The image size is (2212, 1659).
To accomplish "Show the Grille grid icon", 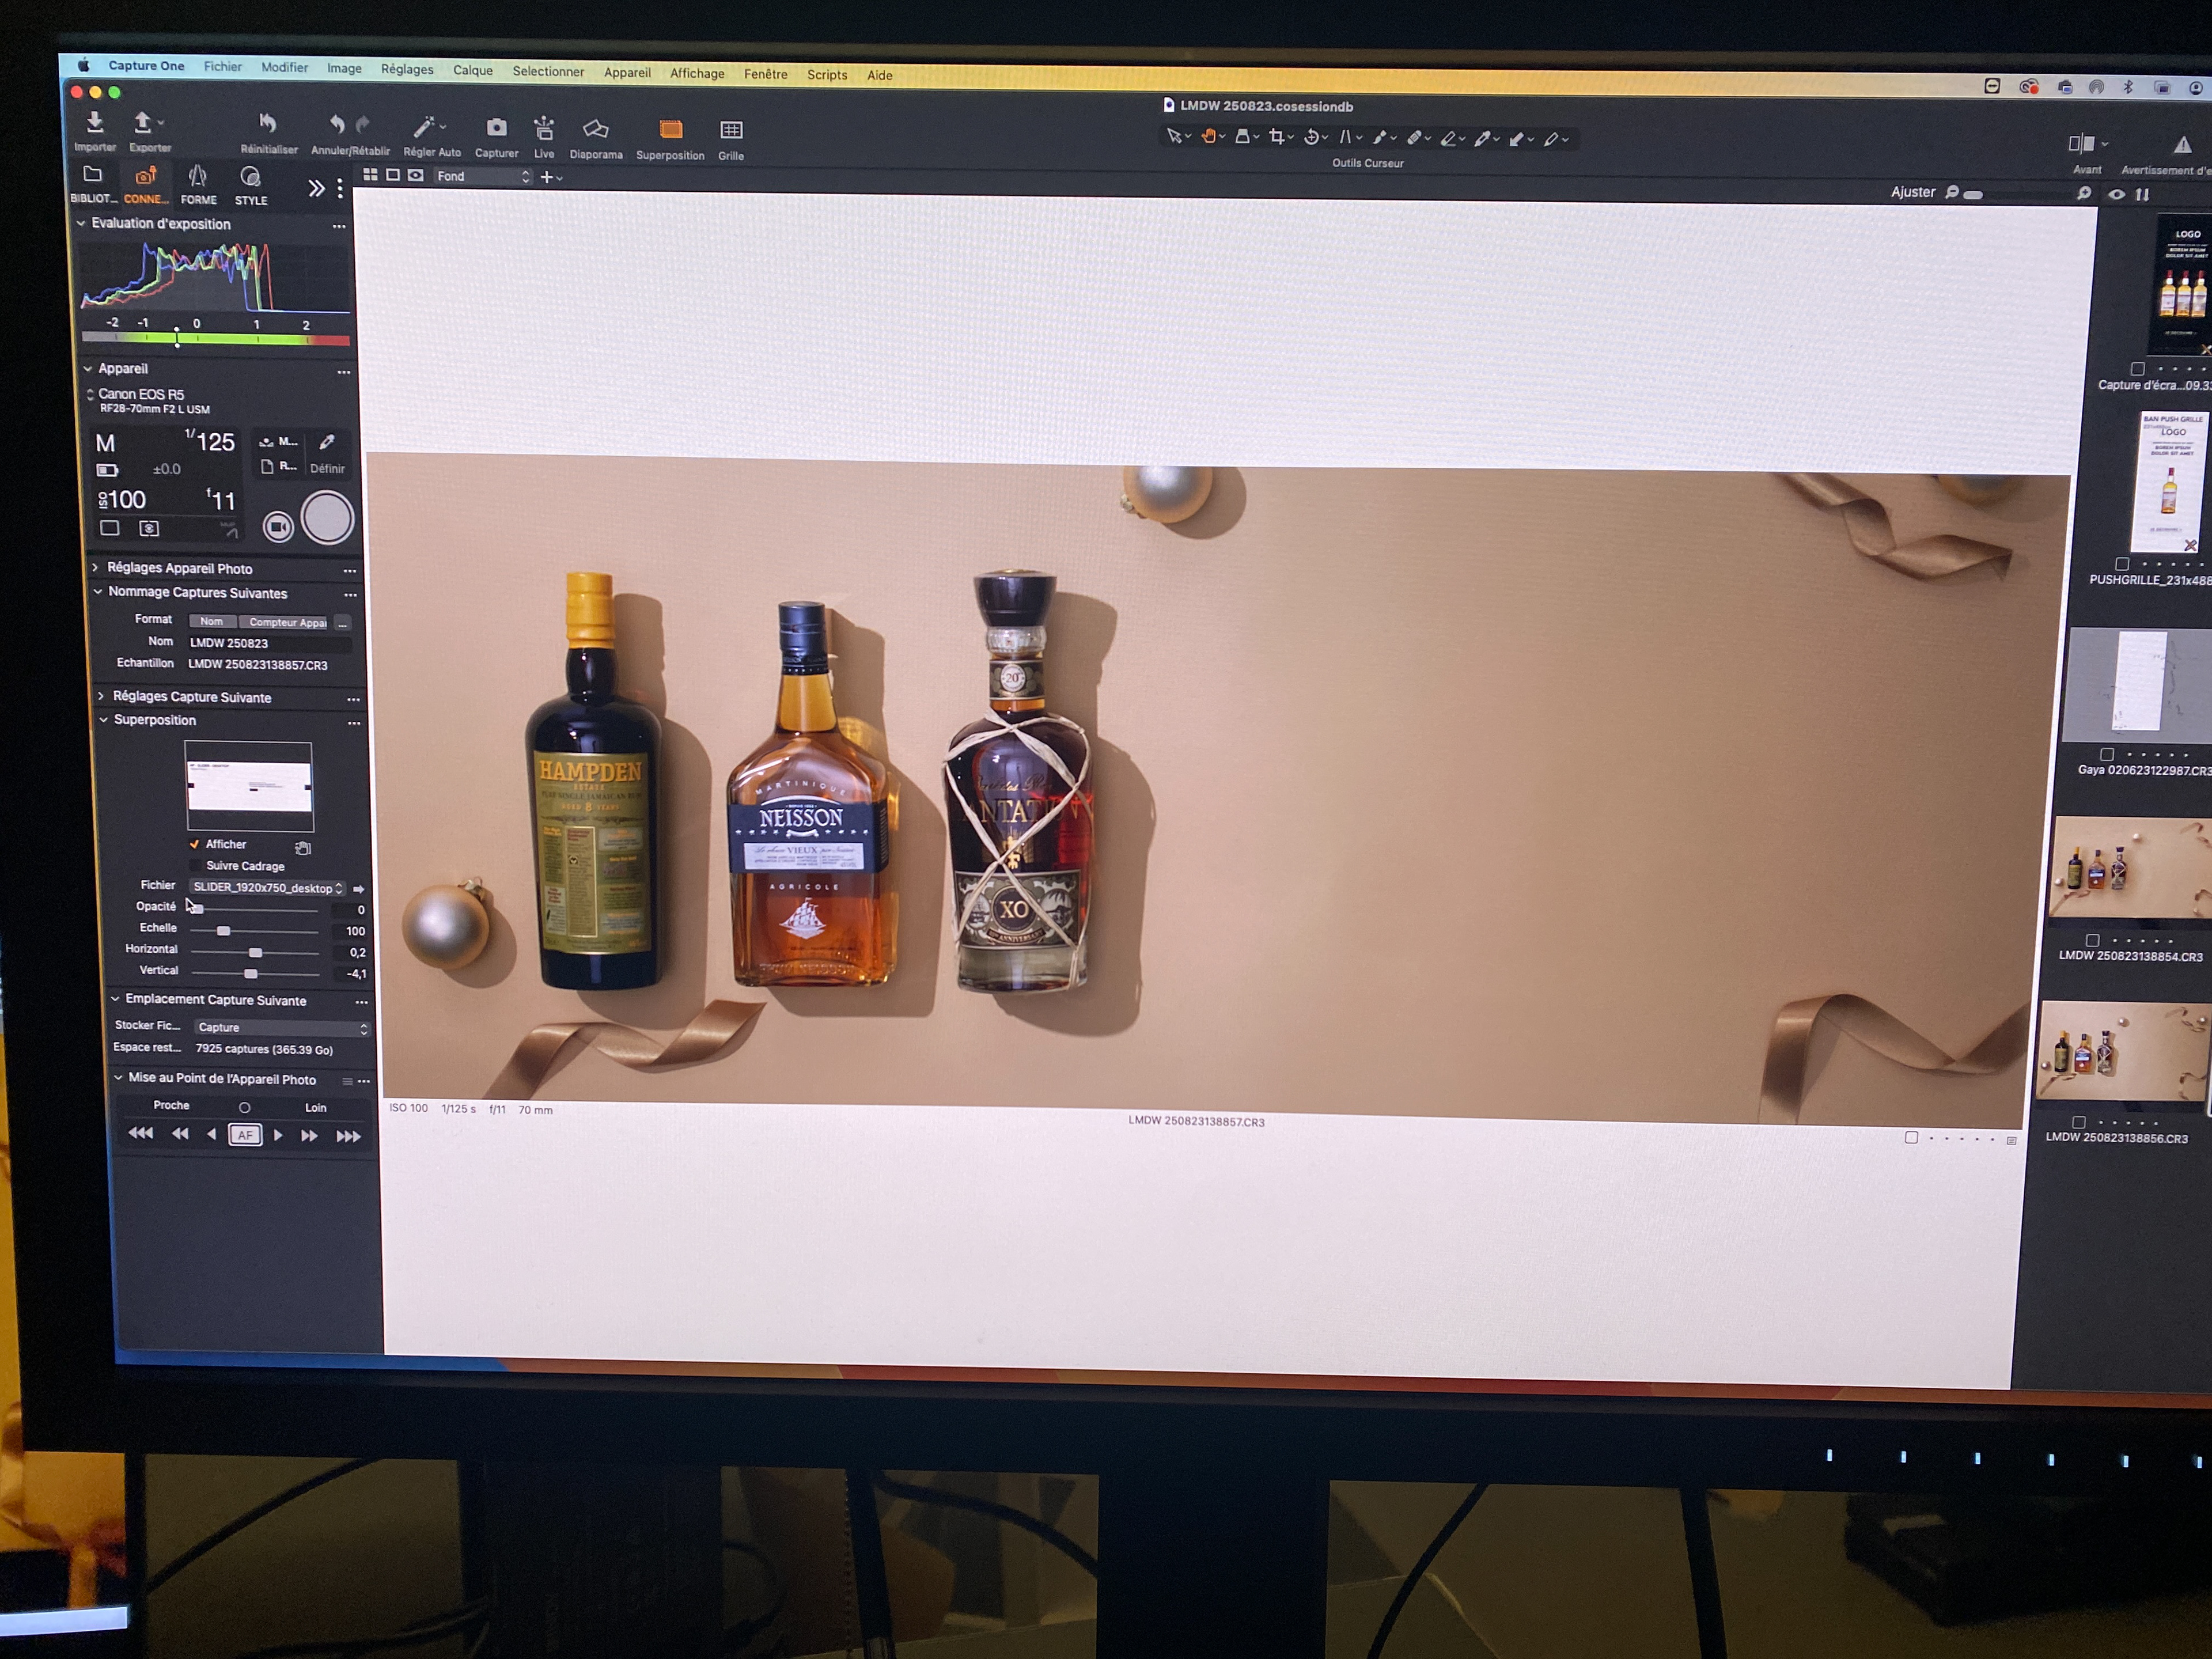I will [x=731, y=130].
